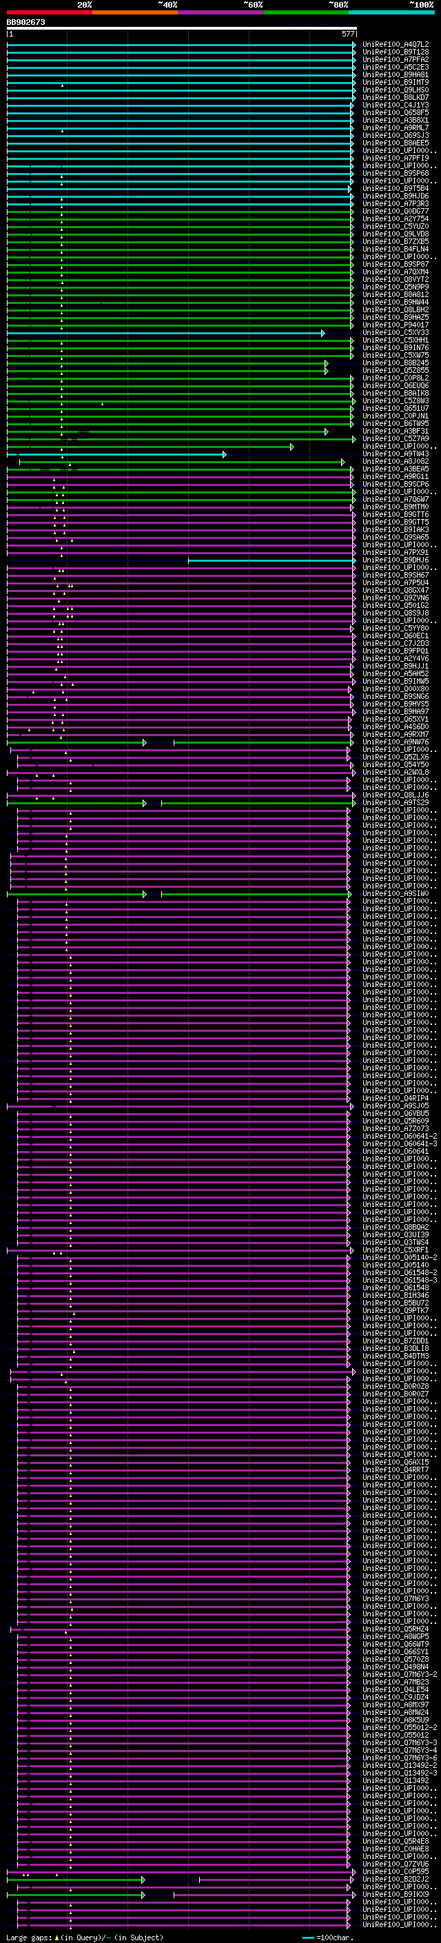Image resolution: width=441 pixels, height=1943 pixels.
Task: Click the purple ~60% identity legend bar
Action: tap(220, 12)
